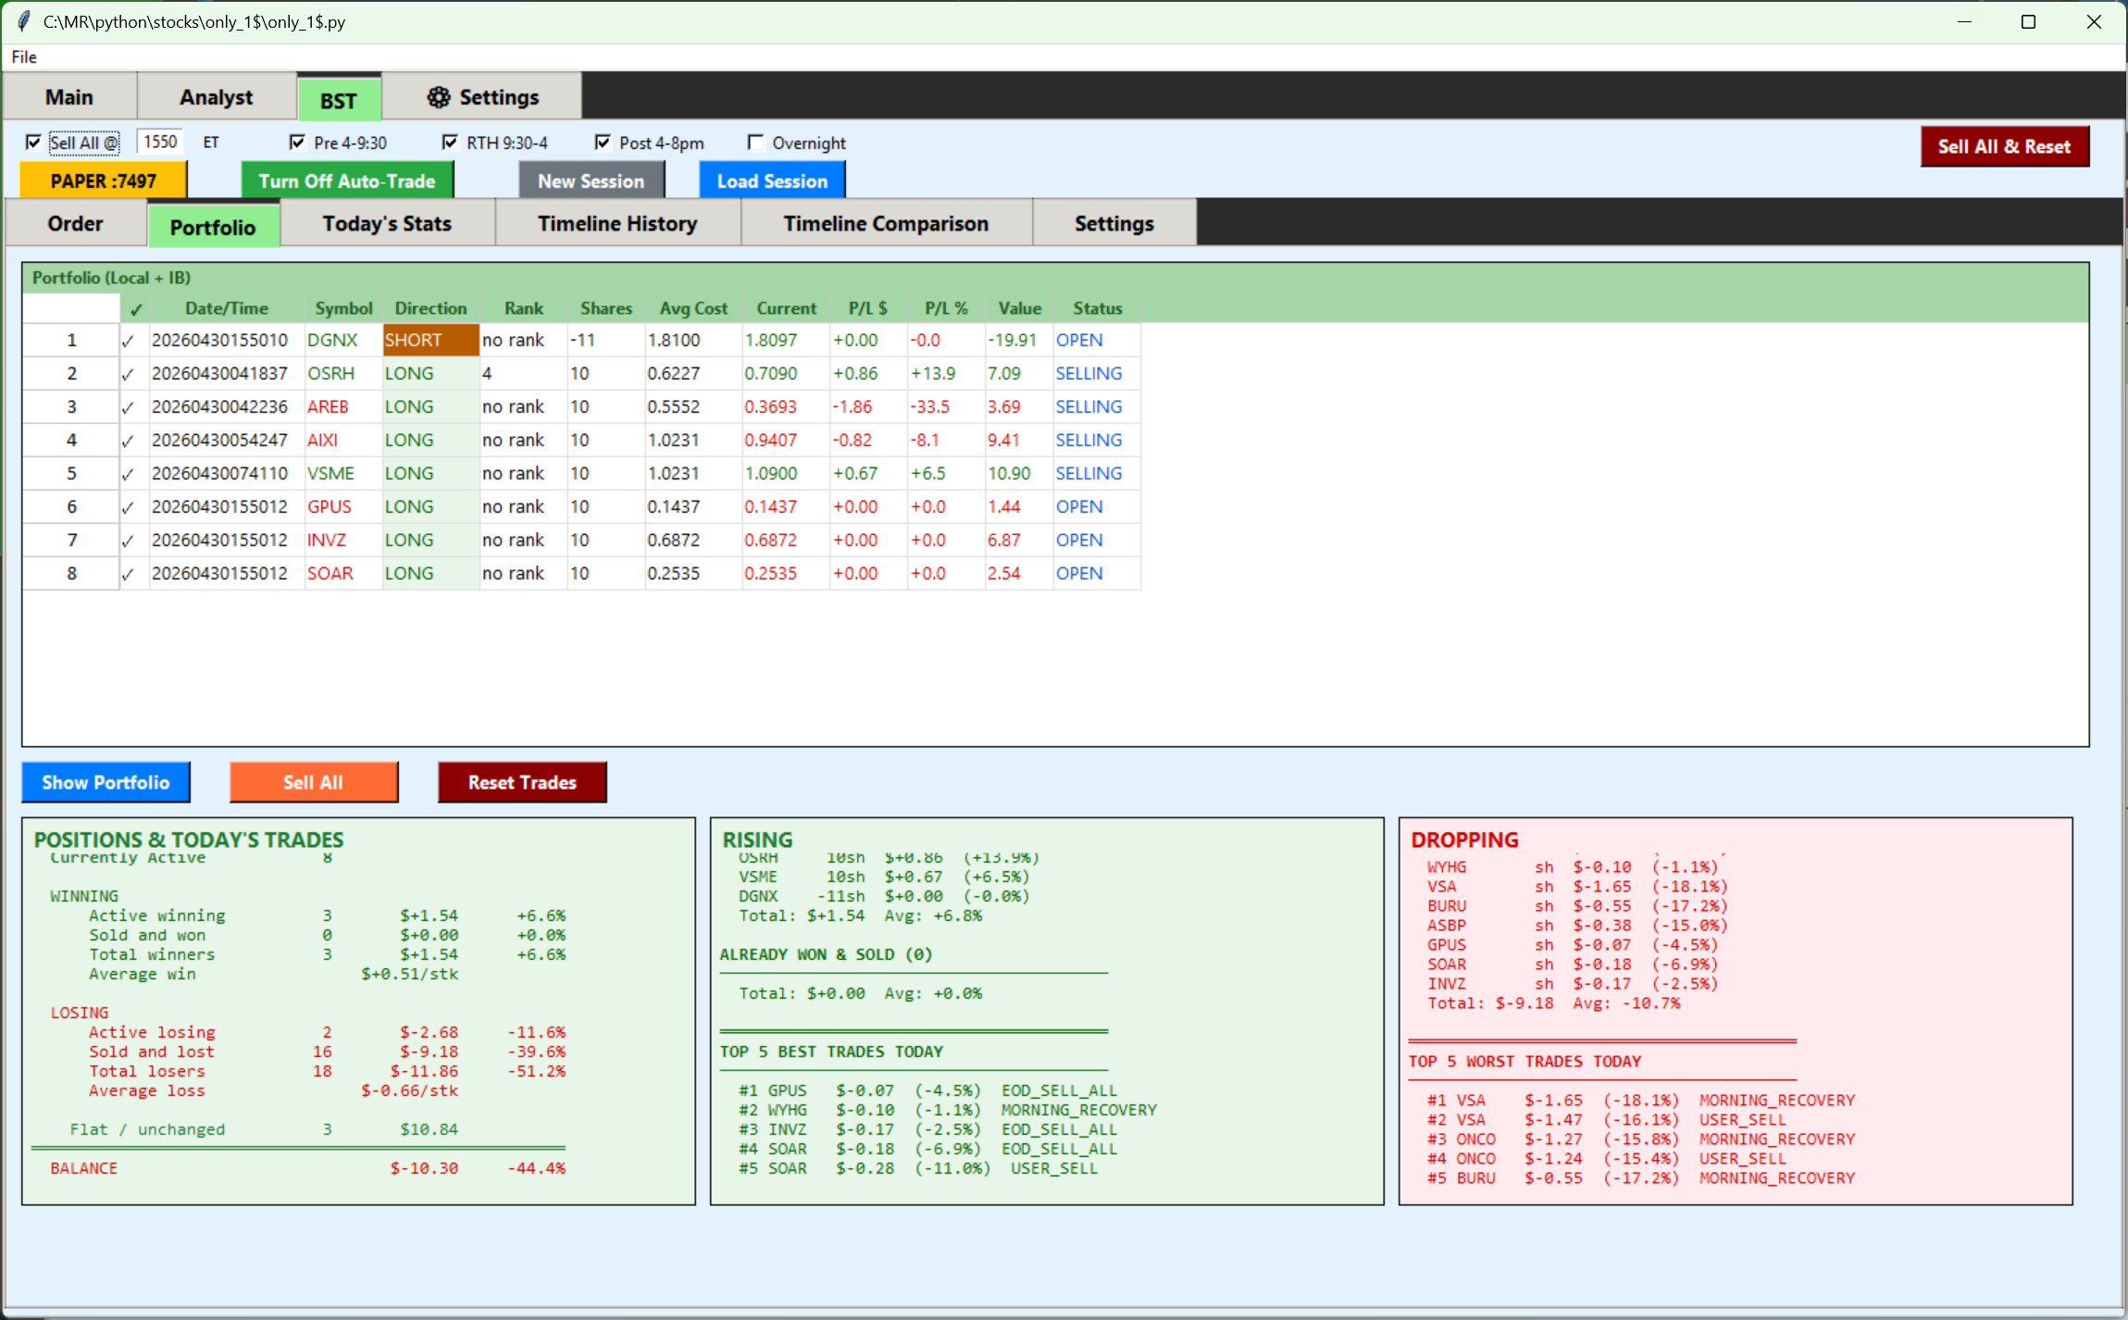The width and height of the screenshot is (2128, 1320).
Task: Open the Timeline Comparison tab
Action: pos(886,224)
